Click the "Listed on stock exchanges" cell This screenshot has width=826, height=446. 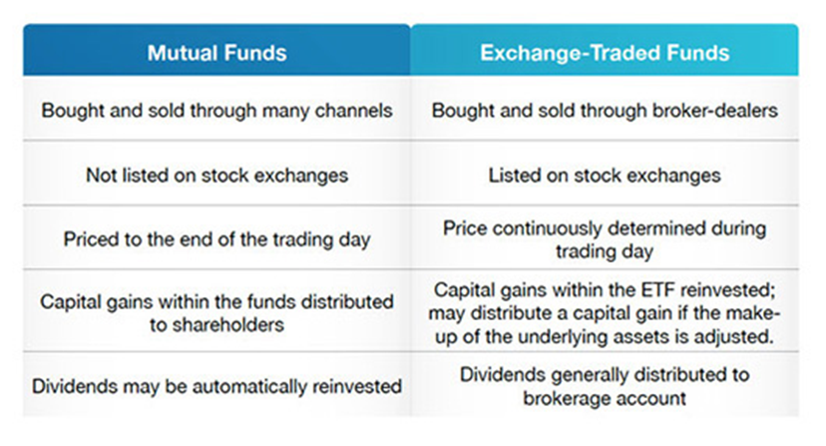click(605, 175)
